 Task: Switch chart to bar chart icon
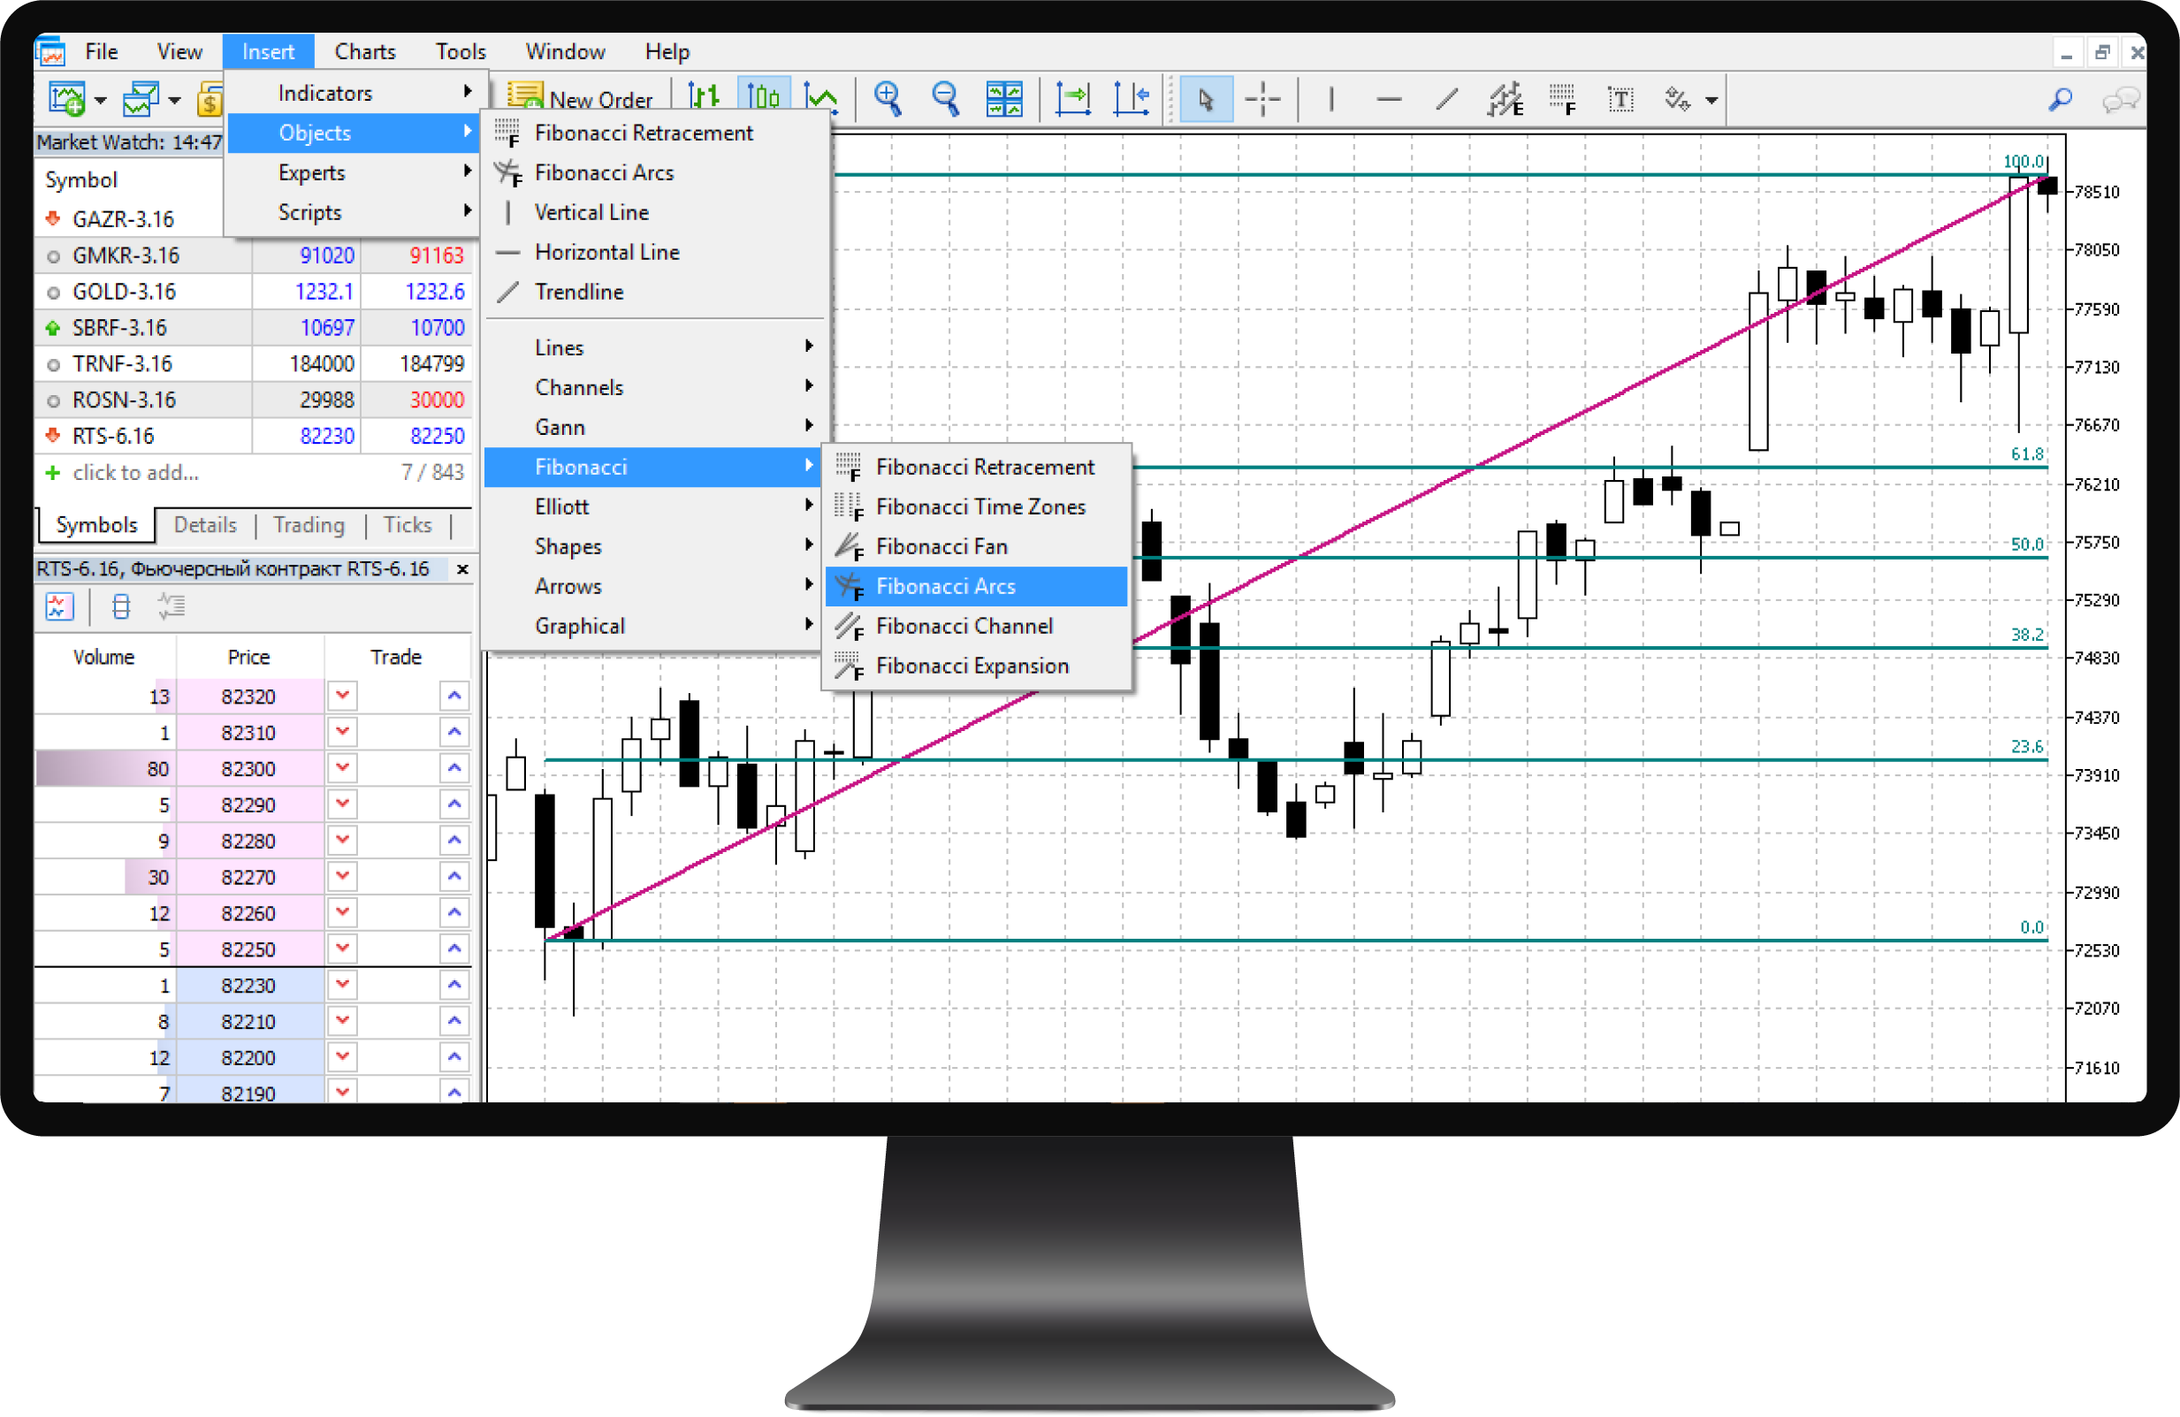click(704, 97)
